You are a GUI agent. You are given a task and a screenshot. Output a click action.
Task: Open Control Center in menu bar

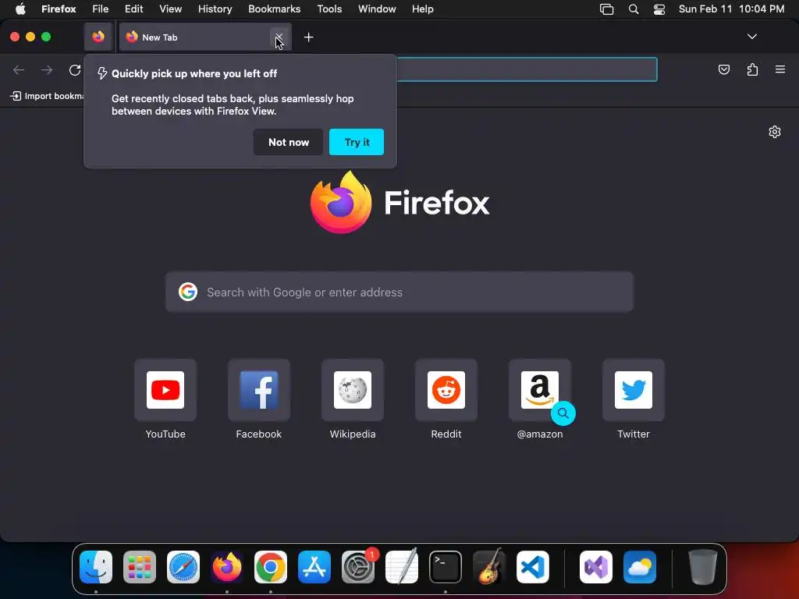(659, 9)
